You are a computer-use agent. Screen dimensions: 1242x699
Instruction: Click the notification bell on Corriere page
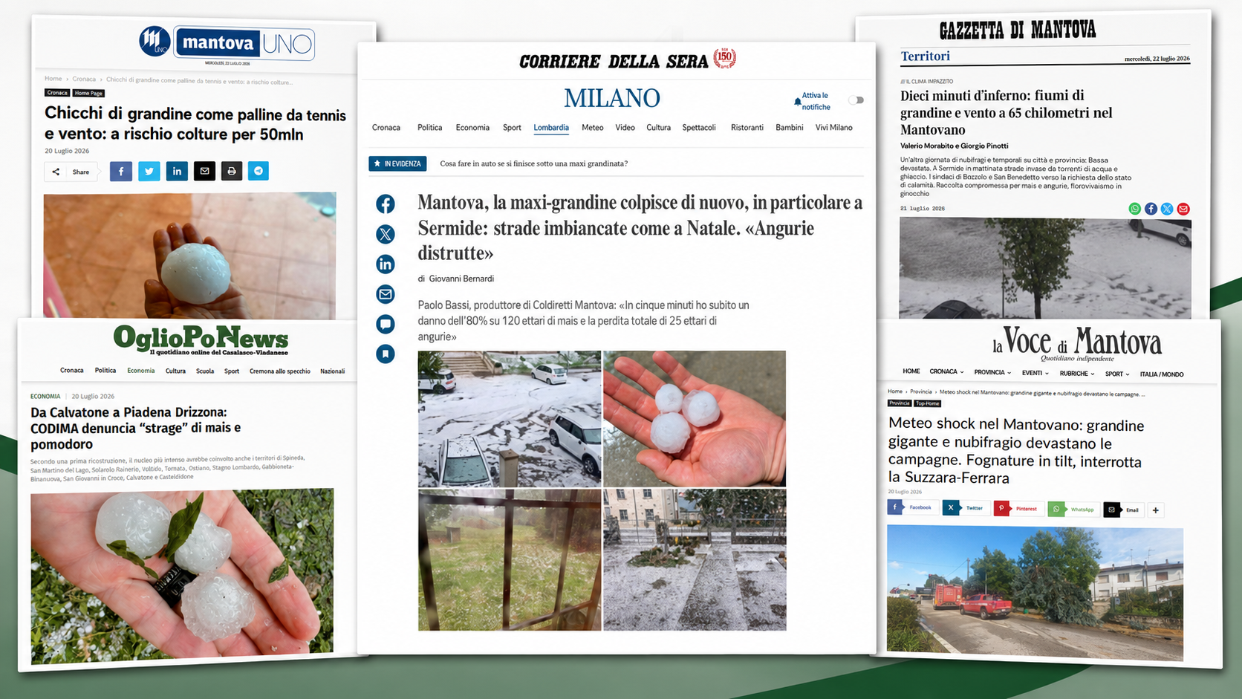(x=798, y=101)
